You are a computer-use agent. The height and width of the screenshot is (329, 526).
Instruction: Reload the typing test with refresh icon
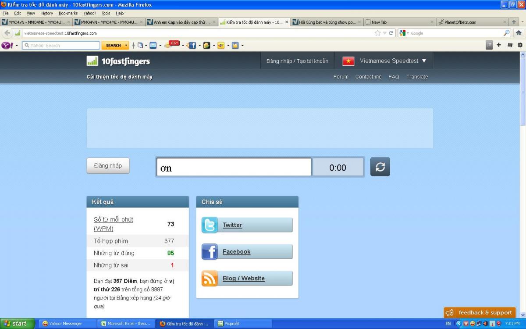point(380,167)
